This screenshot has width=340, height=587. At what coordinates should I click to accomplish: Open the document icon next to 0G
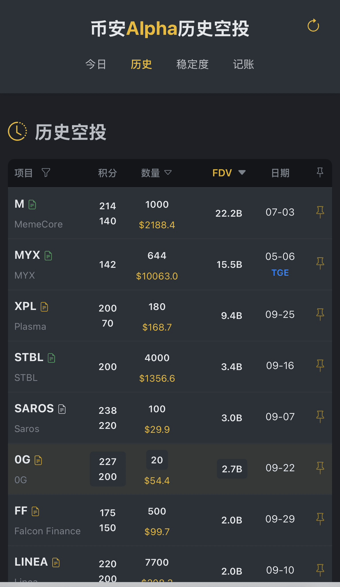[x=38, y=460]
